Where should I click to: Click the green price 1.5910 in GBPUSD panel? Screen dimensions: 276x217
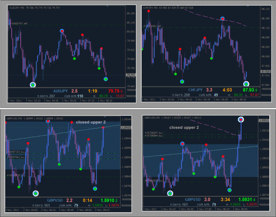coord(107,200)
